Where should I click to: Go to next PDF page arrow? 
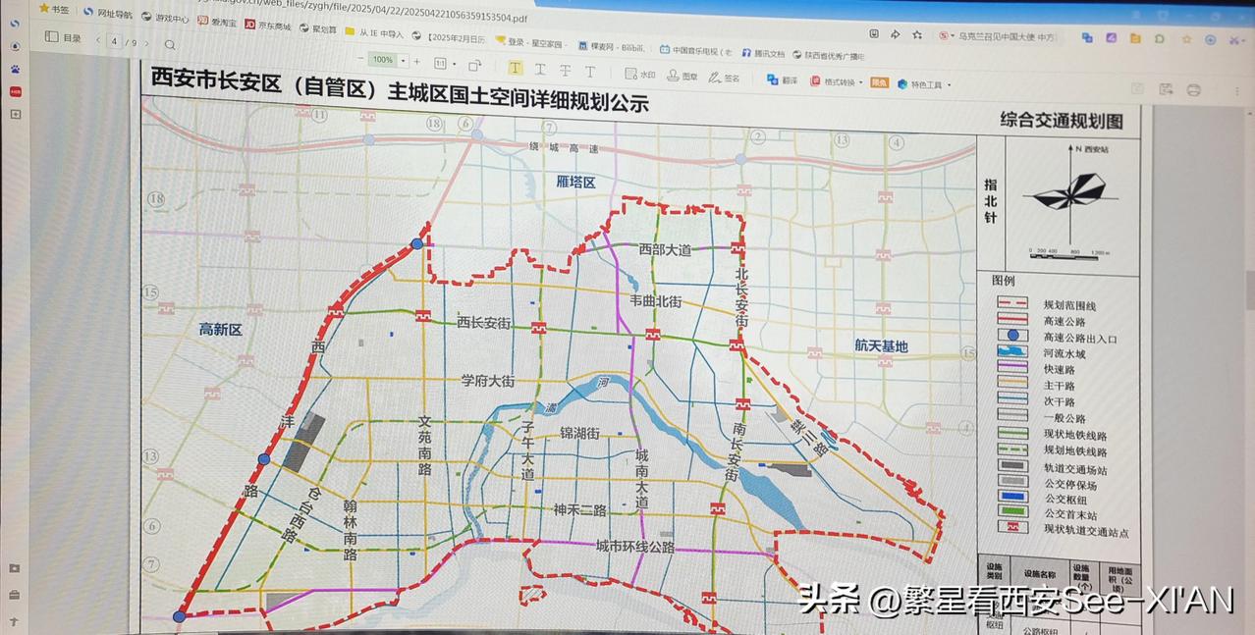[148, 42]
